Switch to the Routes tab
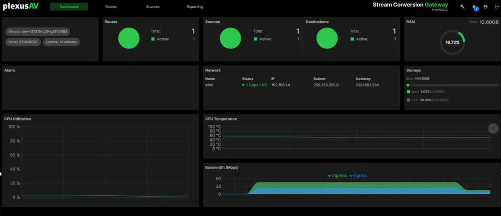Screen dimensions: 501x216 tap(111, 7)
